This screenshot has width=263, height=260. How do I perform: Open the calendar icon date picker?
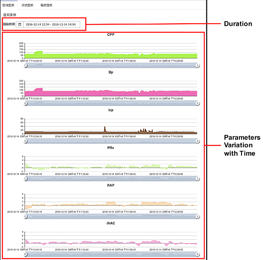tap(20, 25)
